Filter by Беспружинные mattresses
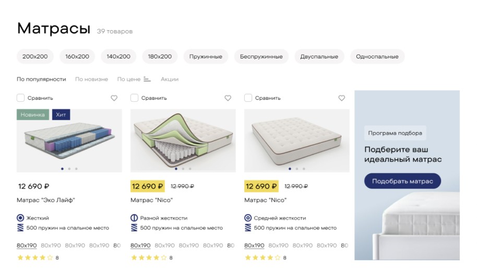 pyautogui.click(x=261, y=56)
